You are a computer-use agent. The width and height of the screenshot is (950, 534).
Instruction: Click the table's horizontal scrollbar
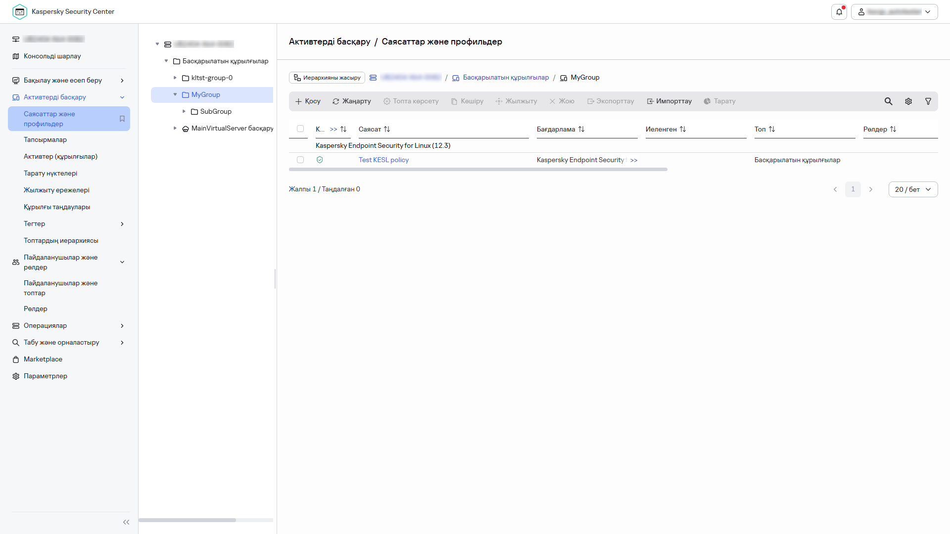coord(478,170)
